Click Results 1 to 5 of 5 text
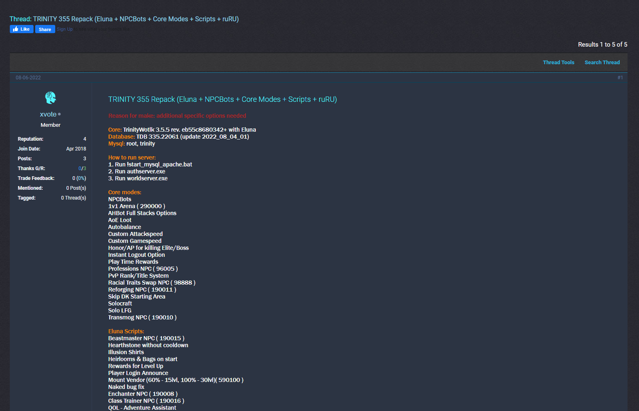This screenshot has width=639, height=411. [603, 44]
